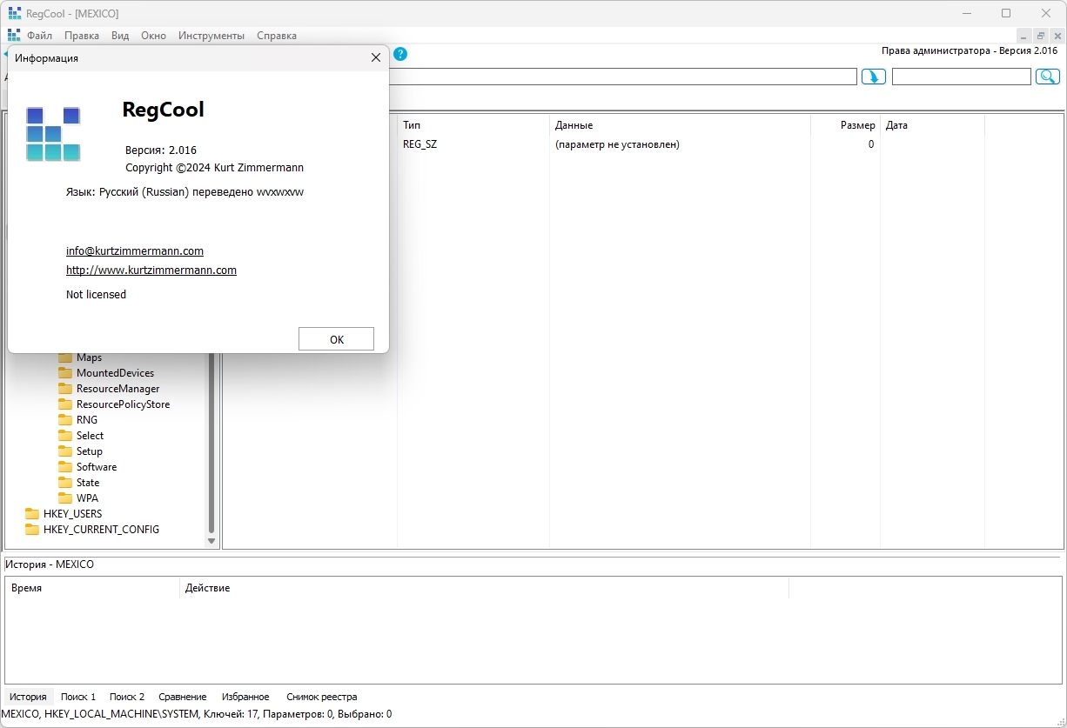Sort the values list by Данные column
The width and height of the screenshot is (1067, 728).
click(x=680, y=125)
